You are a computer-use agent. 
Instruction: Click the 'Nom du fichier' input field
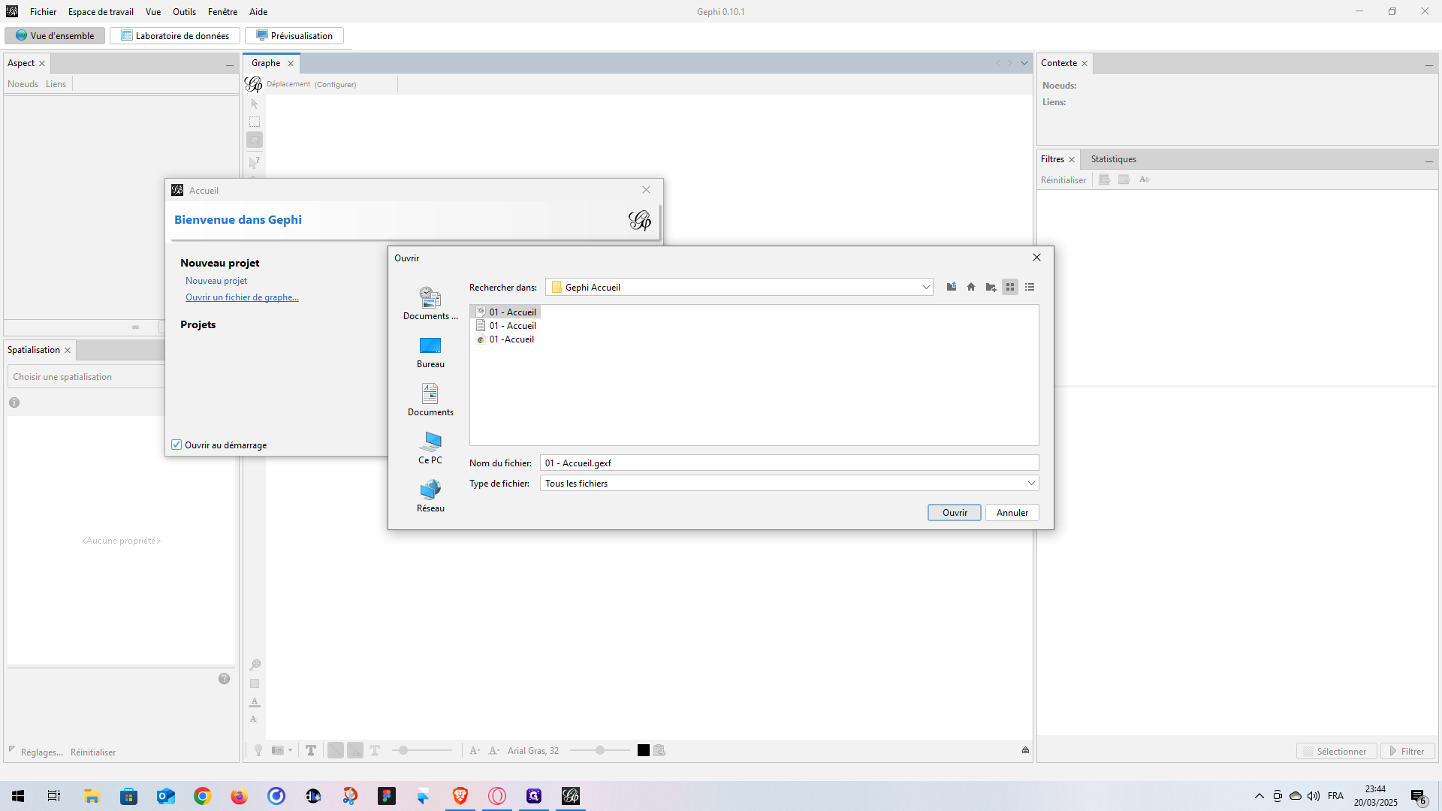(x=789, y=463)
